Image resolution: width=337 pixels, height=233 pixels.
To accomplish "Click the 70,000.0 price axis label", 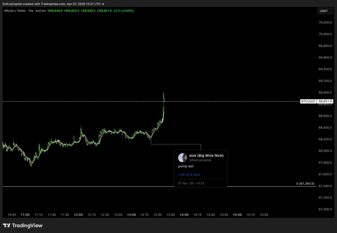I will [325, 34].
